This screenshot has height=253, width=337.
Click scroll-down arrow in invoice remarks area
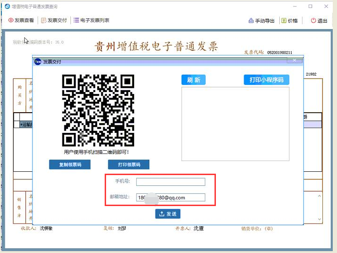(319, 219)
